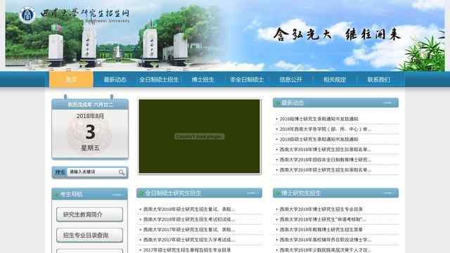Click the 全日制硕士研究生招生 panel title
This screenshot has height=253, width=450.
[173, 193]
